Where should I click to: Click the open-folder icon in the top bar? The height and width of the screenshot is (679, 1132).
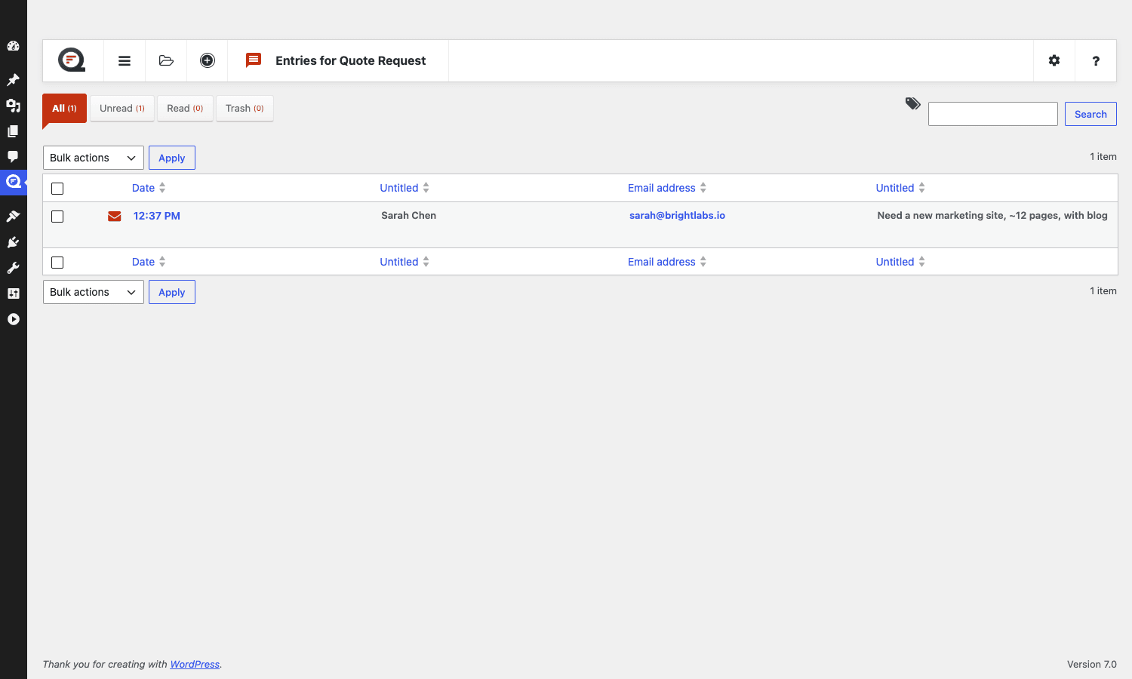pos(166,60)
